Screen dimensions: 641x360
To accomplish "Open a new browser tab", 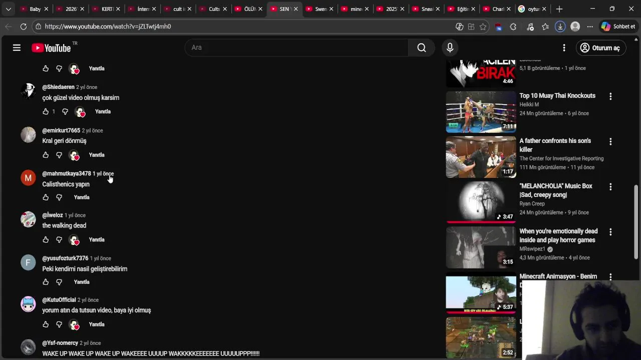I will pos(559,9).
